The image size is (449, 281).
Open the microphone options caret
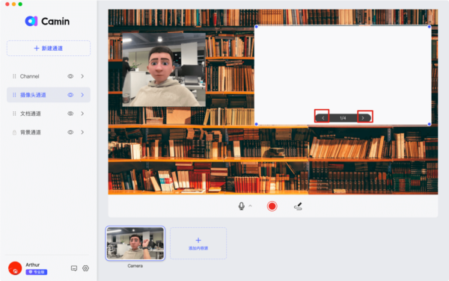click(250, 206)
